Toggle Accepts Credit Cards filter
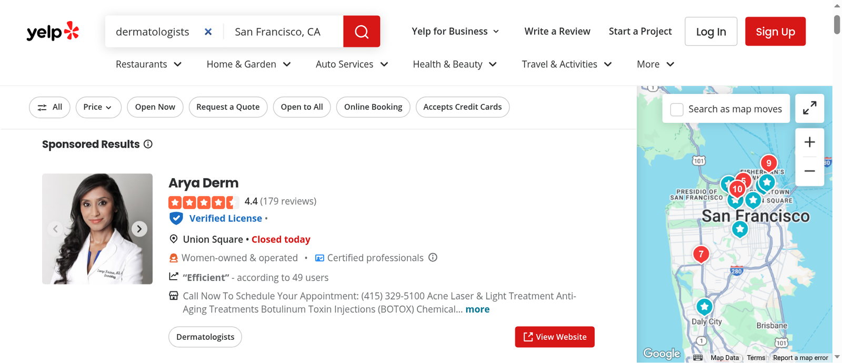 click(x=463, y=107)
